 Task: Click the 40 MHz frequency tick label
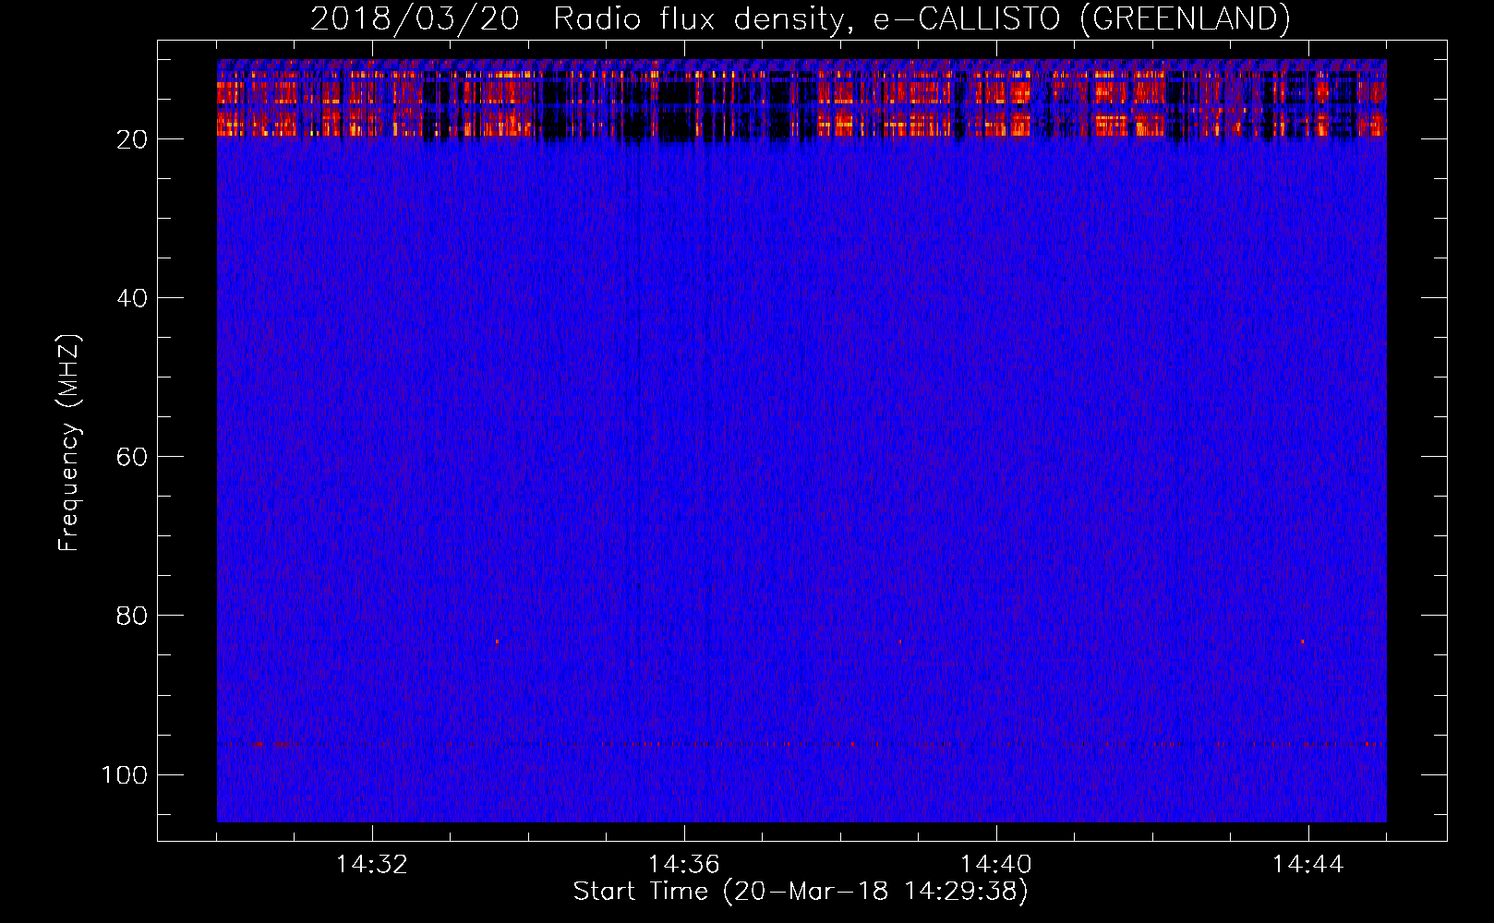coord(132,298)
